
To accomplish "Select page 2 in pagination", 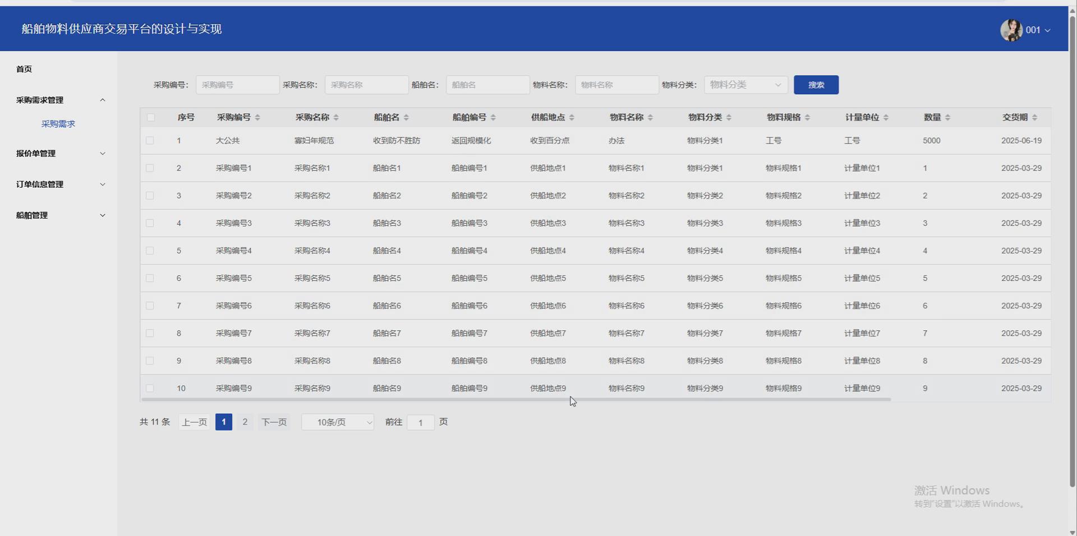I will tap(245, 422).
